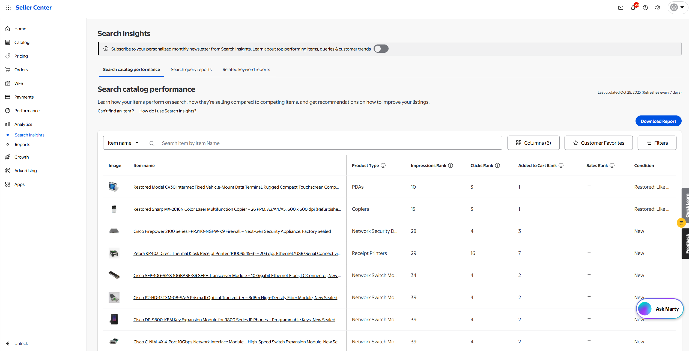Open the notifications bell icon
Viewport: 689px width, 351px height.
click(633, 8)
